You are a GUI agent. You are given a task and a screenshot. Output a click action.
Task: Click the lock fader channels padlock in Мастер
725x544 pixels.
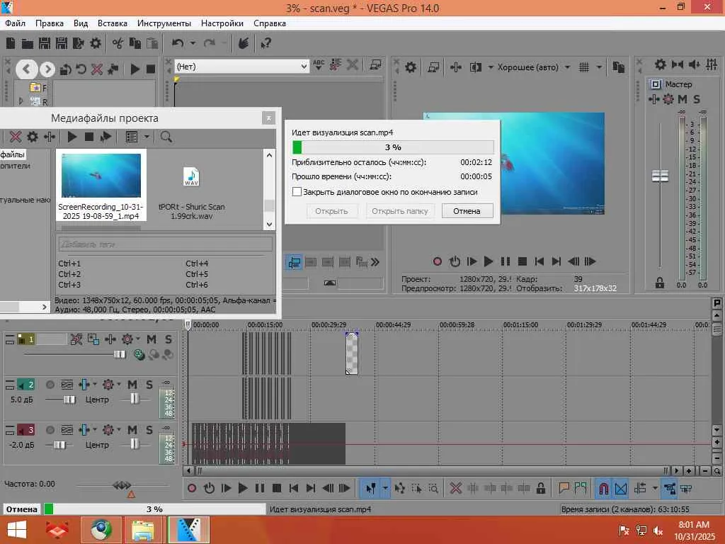[660, 283]
